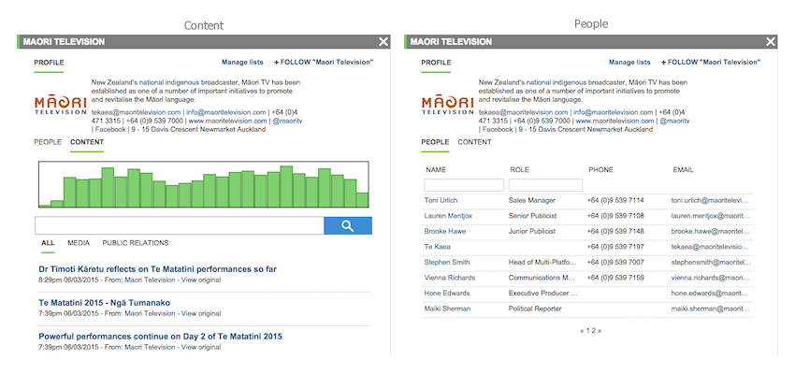The height and width of the screenshot is (374, 795).
Task: Follow Maori Television in People panel
Action: click(x=711, y=63)
